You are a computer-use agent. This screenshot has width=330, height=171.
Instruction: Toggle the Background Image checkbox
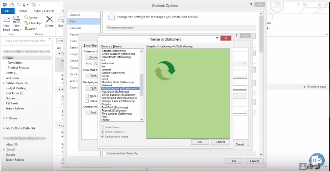point(102,137)
